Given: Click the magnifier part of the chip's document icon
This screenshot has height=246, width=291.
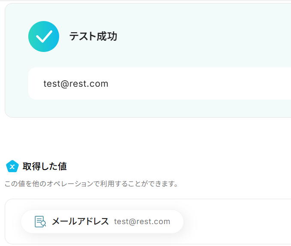Looking at the screenshot, I should click(x=43, y=224).
